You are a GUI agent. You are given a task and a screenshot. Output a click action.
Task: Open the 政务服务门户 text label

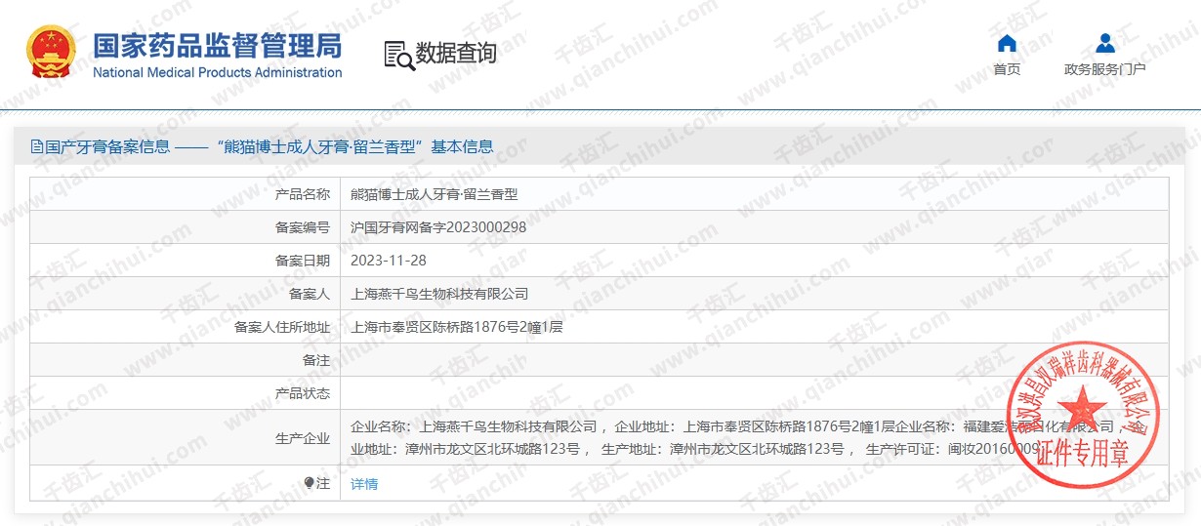[1104, 69]
